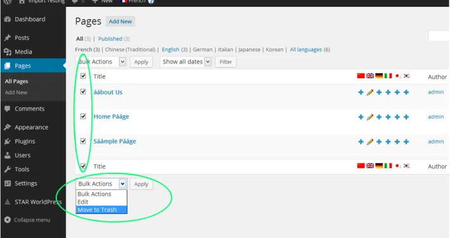Uncheck the áábout Us page checkbox
450x238 pixels.
(83, 91)
